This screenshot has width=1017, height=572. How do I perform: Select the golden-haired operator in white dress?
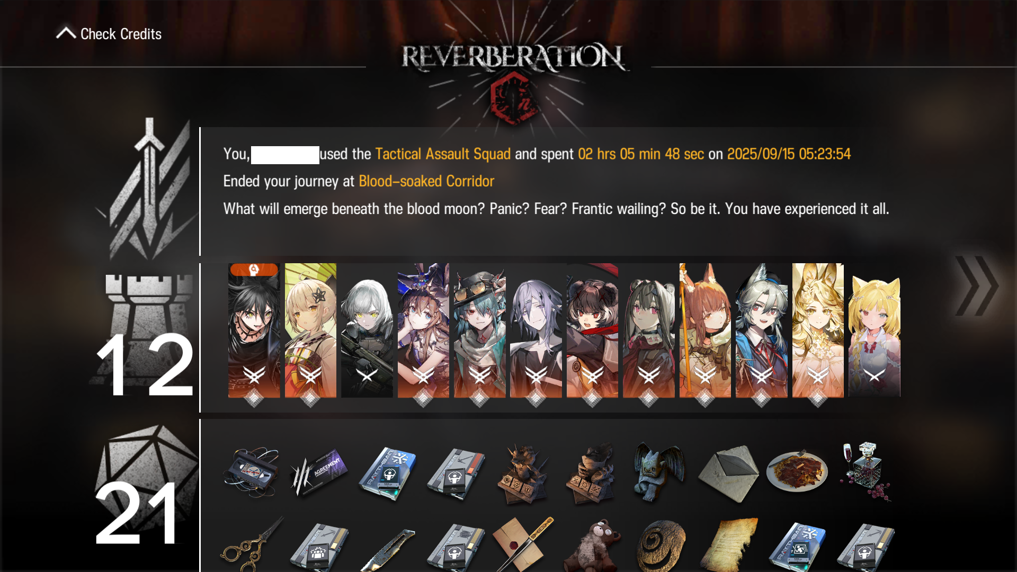818,330
